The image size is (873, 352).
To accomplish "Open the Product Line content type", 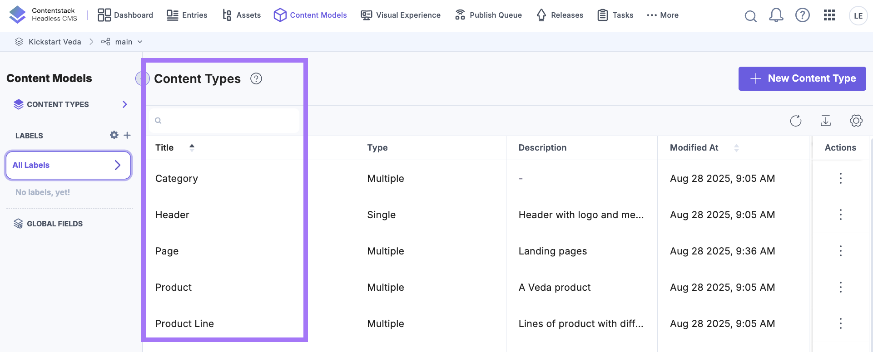I will click(x=184, y=323).
